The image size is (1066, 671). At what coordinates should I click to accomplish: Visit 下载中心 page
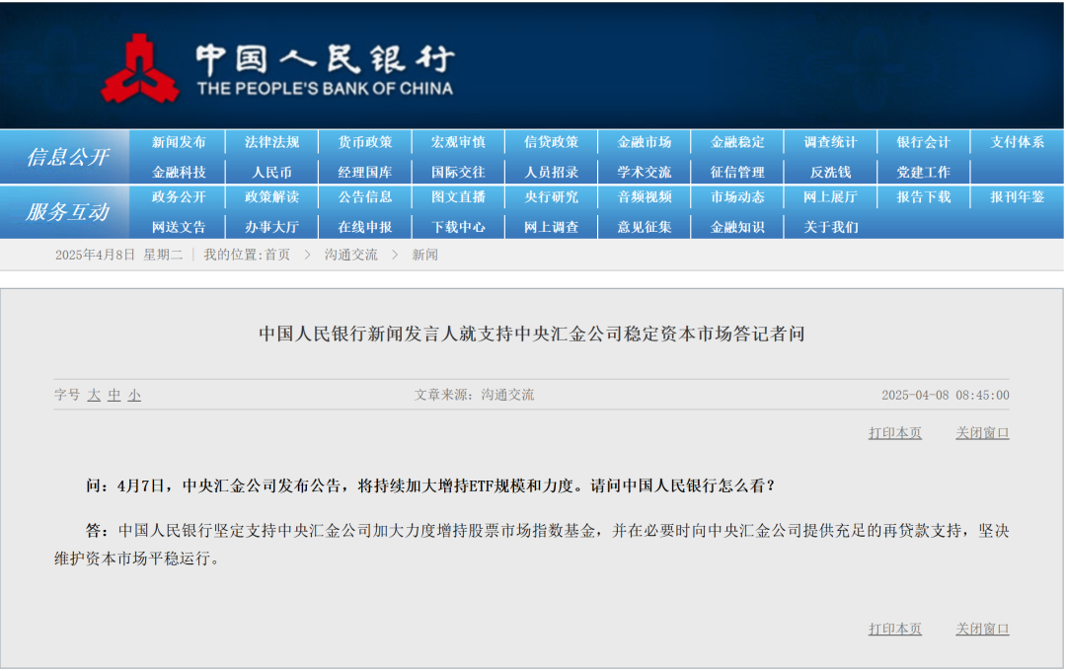[458, 227]
